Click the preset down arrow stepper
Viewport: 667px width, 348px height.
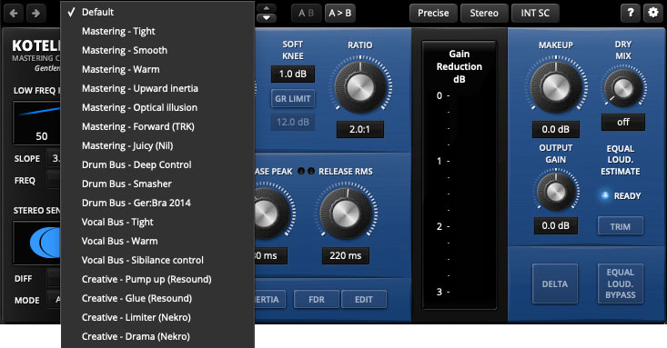267,18
